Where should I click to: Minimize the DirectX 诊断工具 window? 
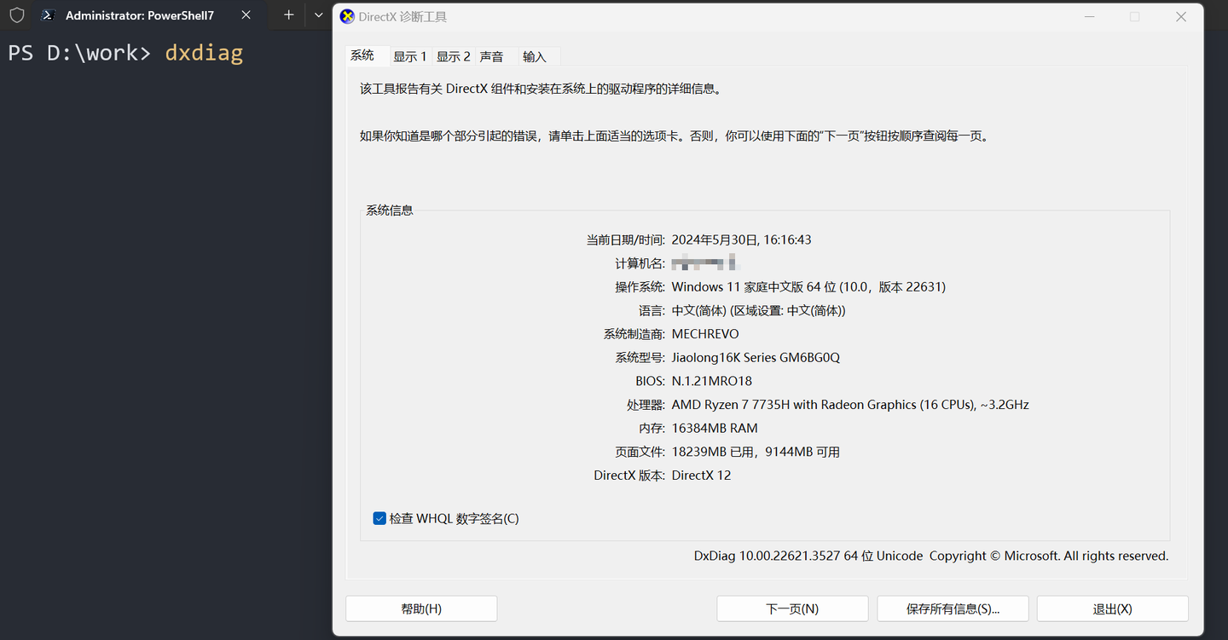[1089, 16]
